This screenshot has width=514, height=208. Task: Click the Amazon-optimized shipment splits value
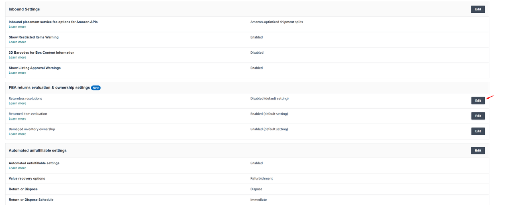coord(277,22)
